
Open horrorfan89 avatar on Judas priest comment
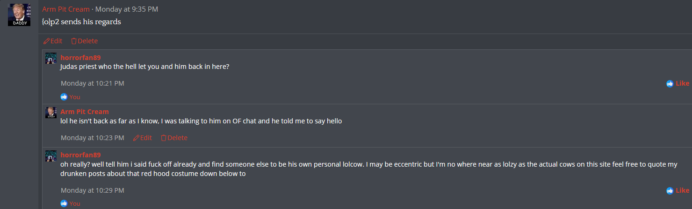(51, 58)
